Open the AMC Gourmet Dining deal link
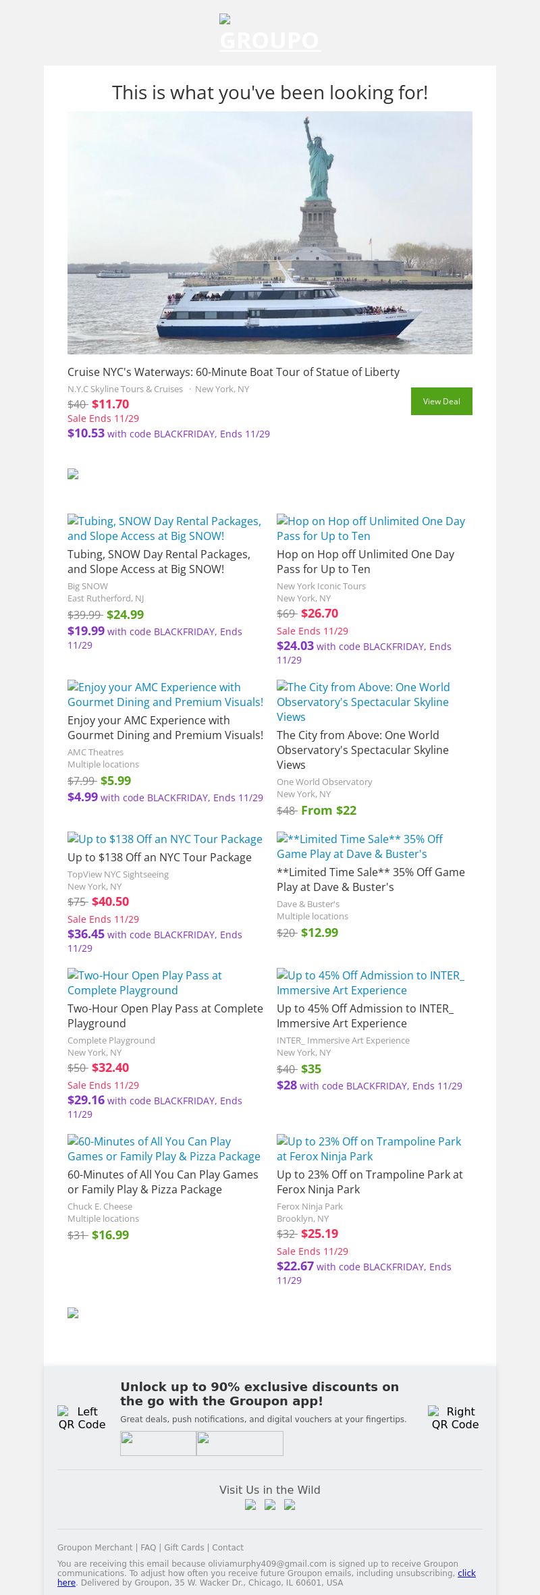 coord(165,695)
